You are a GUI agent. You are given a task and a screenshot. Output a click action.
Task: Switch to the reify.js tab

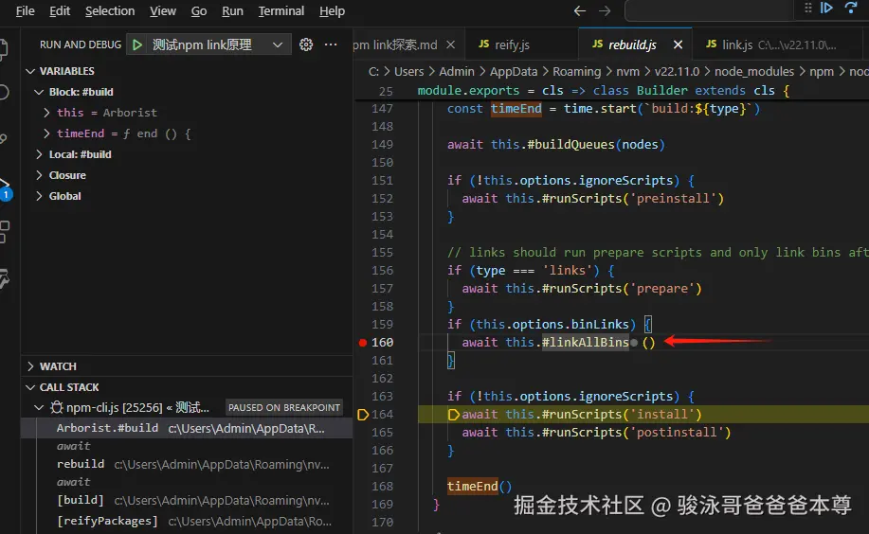504,44
